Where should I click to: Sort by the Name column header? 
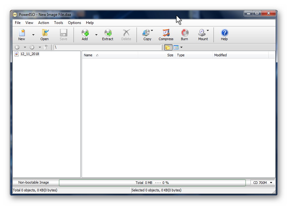point(110,55)
